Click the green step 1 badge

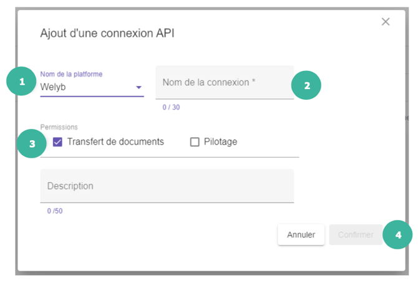pyautogui.click(x=22, y=82)
